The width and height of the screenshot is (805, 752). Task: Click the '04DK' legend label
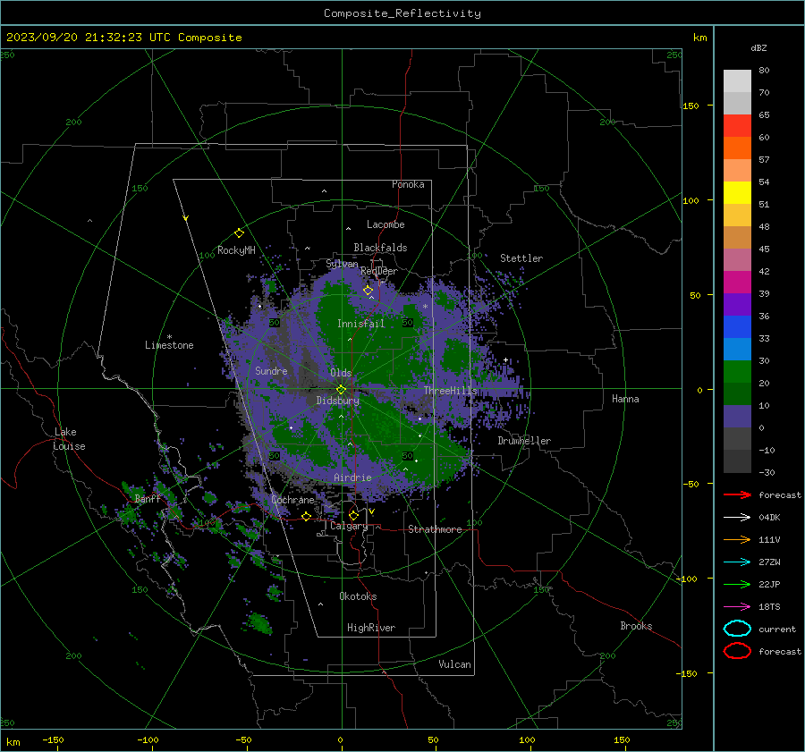point(769,518)
